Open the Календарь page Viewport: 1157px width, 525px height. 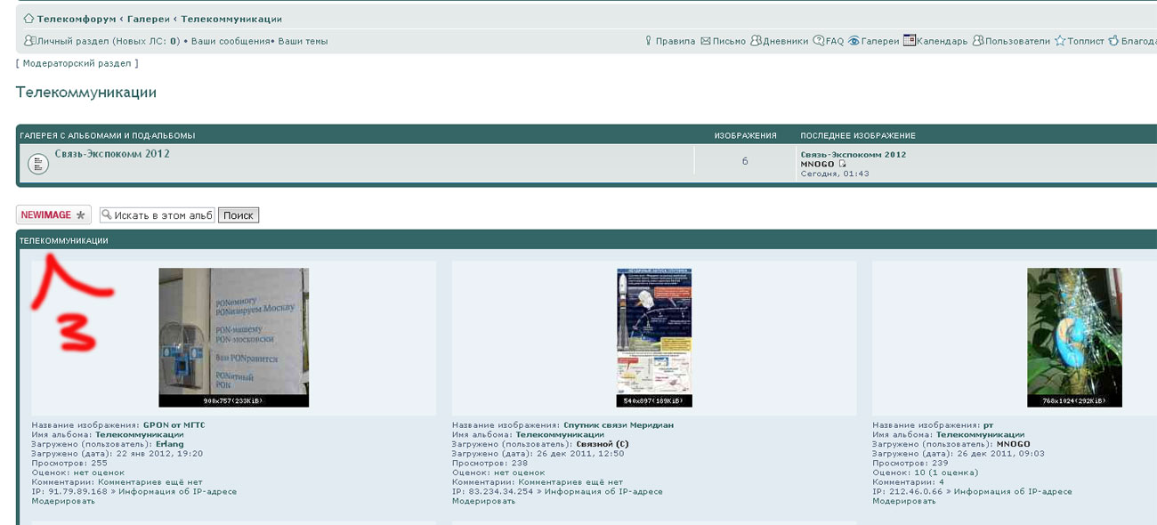click(941, 41)
